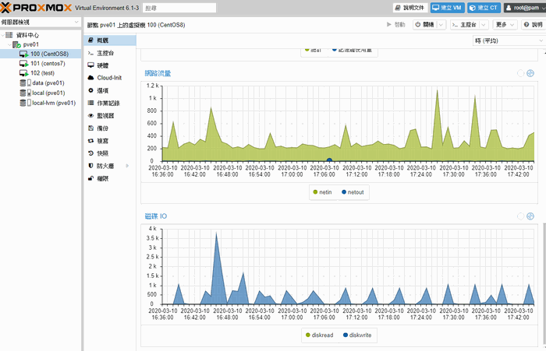
Task: Click undo-zoom circle on 磁碟 IO chart
Action: point(520,216)
